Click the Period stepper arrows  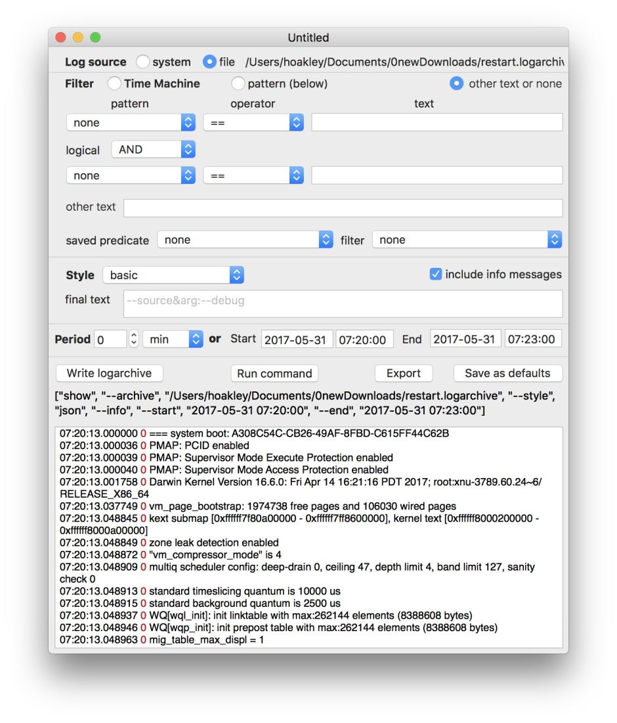pos(134,340)
